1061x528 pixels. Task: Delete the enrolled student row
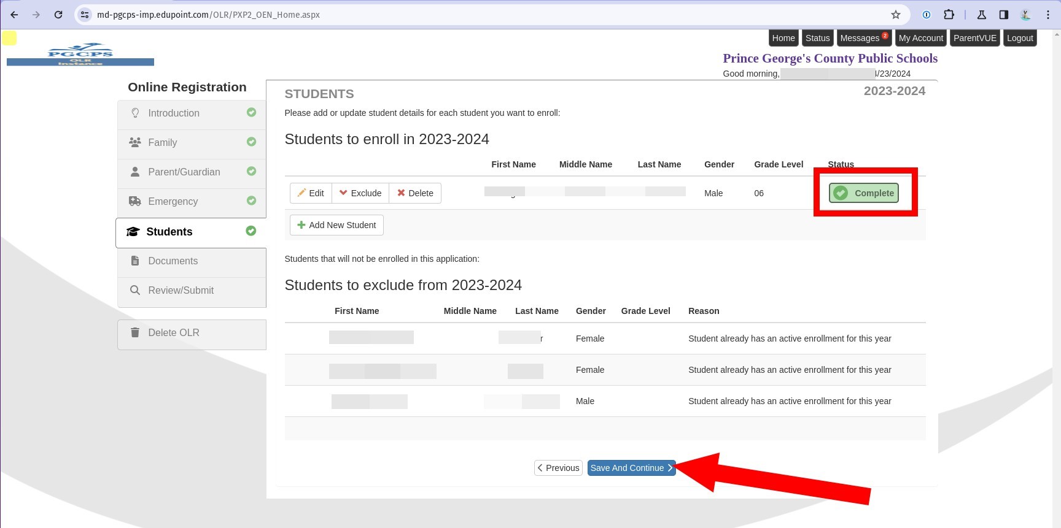415,193
